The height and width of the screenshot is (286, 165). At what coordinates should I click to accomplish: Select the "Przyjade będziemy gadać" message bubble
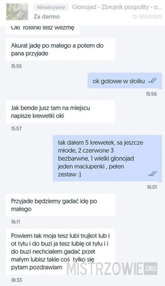[x=61, y=205]
